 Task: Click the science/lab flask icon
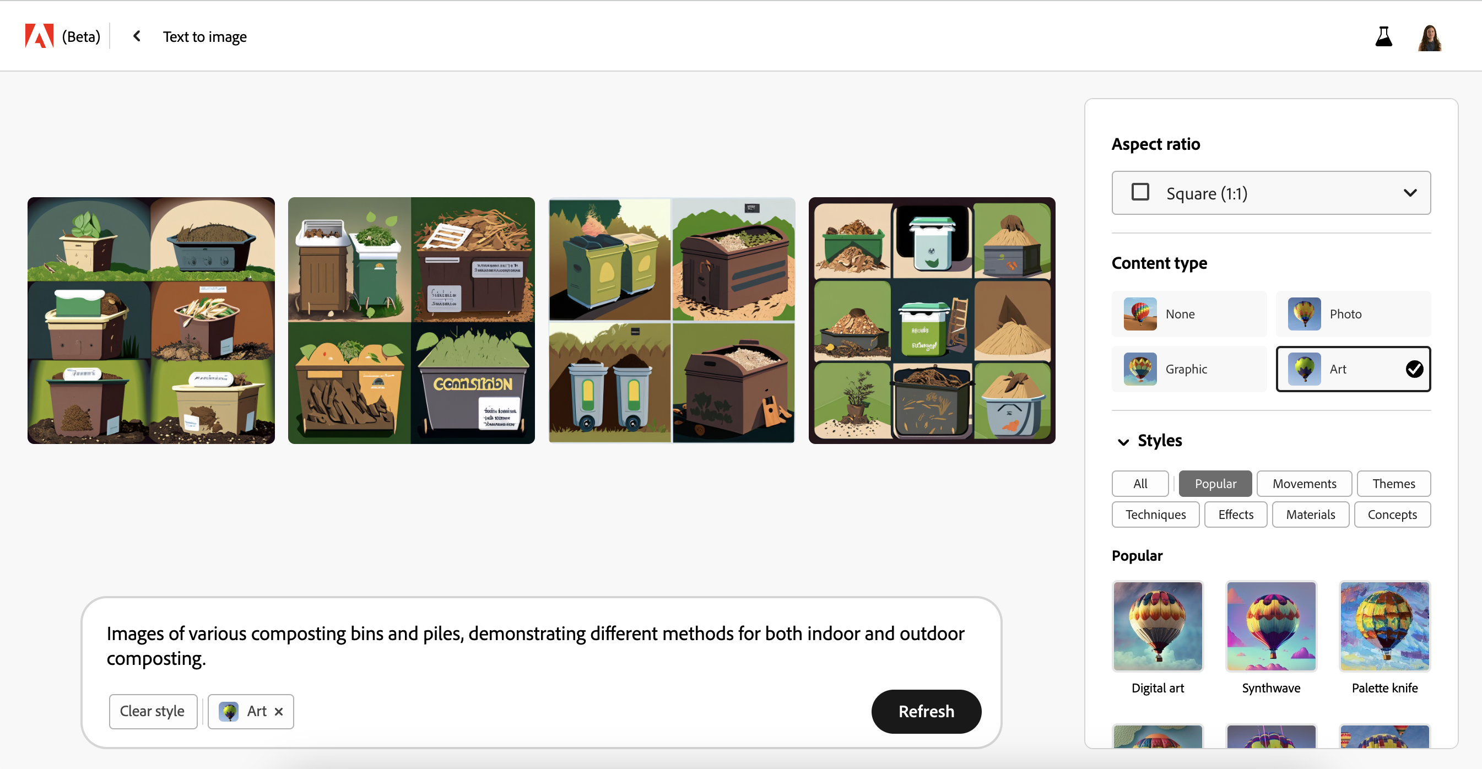click(x=1384, y=36)
